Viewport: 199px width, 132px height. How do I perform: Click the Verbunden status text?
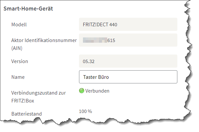point(97,91)
